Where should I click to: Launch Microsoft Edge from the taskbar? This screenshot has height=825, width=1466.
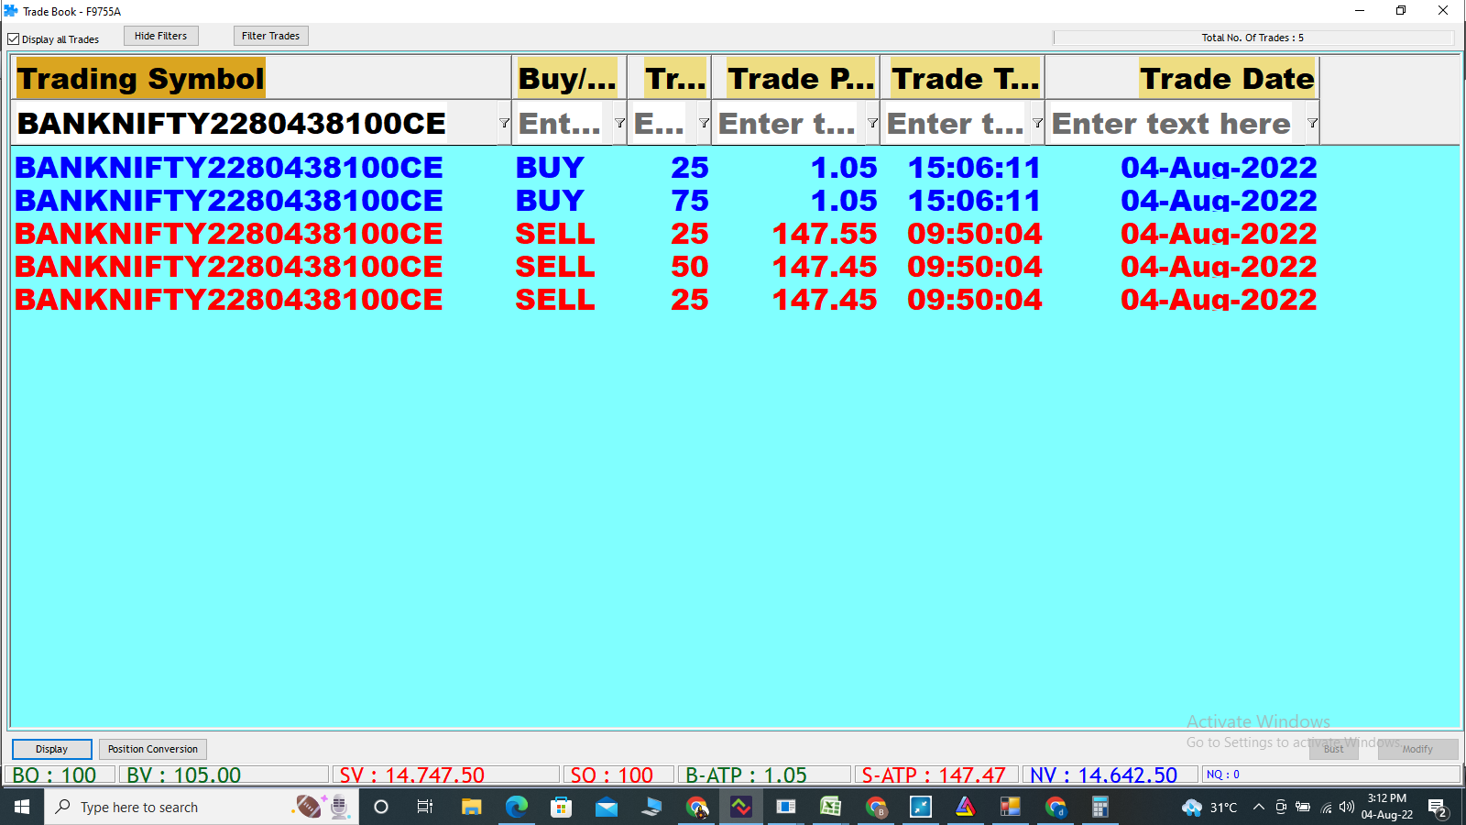(517, 807)
